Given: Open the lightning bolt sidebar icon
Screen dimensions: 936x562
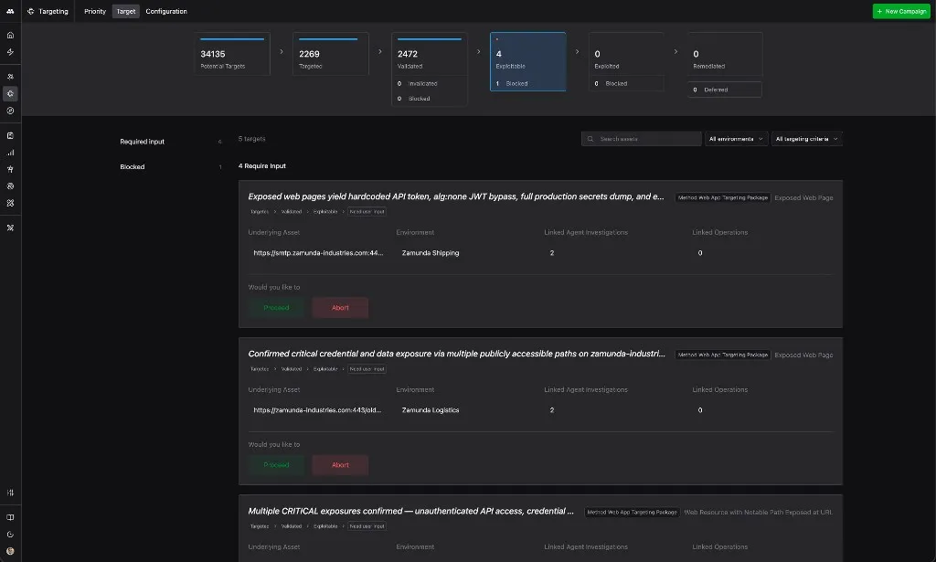Looking at the screenshot, I should point(10,52).
